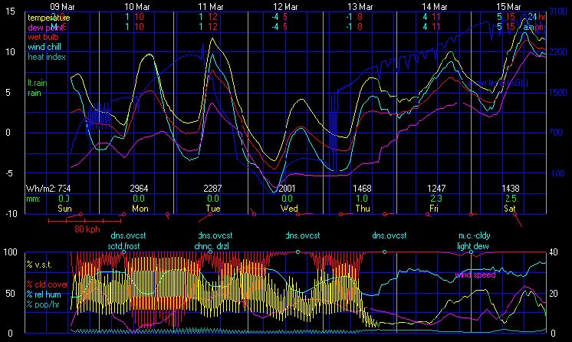The width and height of the screenshot is (572, 342).
Task: Click the -5 temperature axis value
Action: [x=9, y=173]
